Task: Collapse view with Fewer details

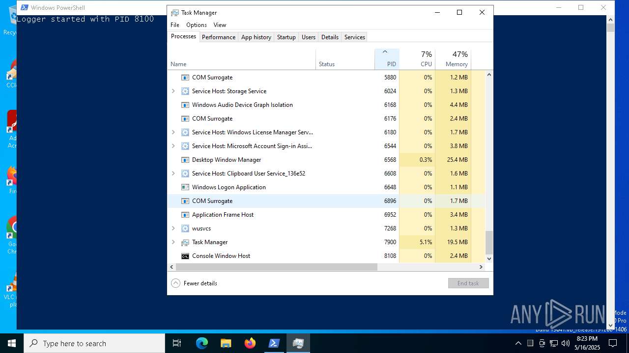Action: pos(194,283)
